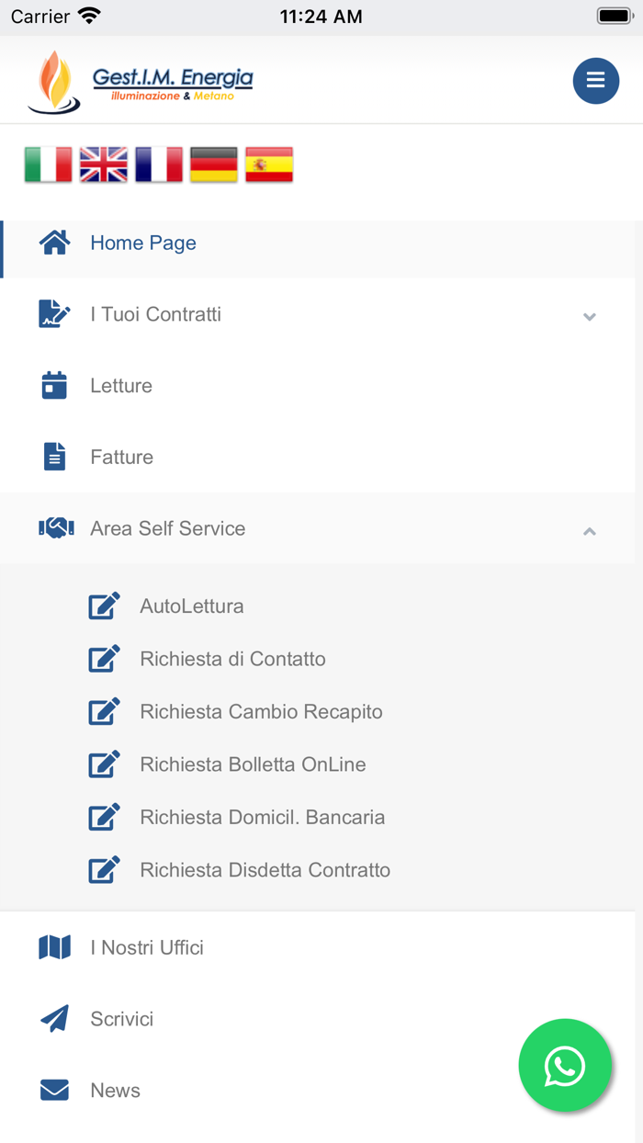The height and width of the screenshot is (1143, 643).
Task: Open the hamburger menu button
Action: pyautogui.click(x=595, y=81)
